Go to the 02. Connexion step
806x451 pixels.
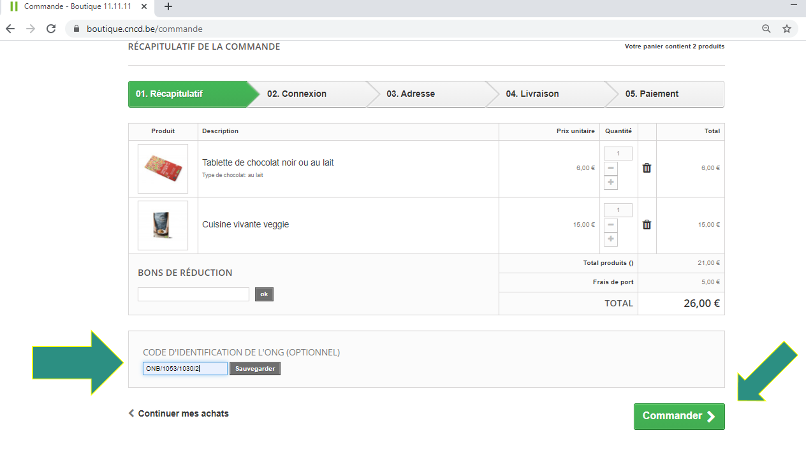point(297,94)
